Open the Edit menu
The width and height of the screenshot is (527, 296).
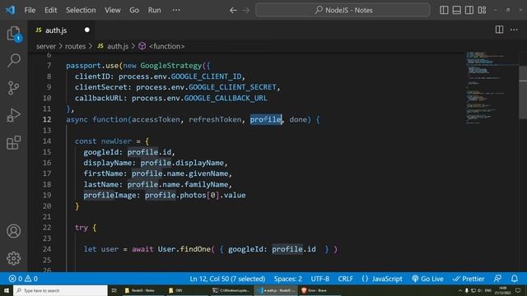click(51, 10)
